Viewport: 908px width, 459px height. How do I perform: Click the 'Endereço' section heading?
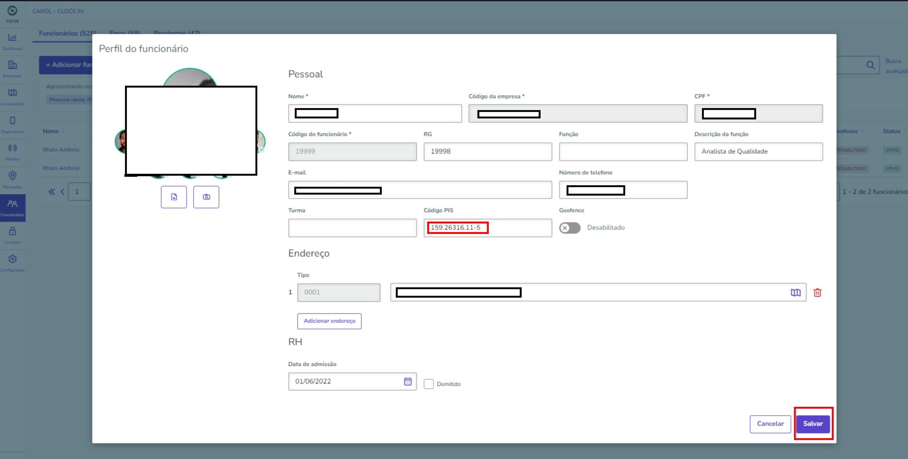(309, 253)
